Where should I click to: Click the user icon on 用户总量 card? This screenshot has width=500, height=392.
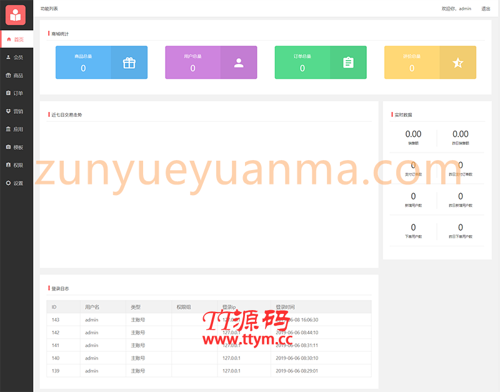pos(239,63)
